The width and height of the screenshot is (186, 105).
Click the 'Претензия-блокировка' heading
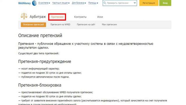tap(40, 85)
